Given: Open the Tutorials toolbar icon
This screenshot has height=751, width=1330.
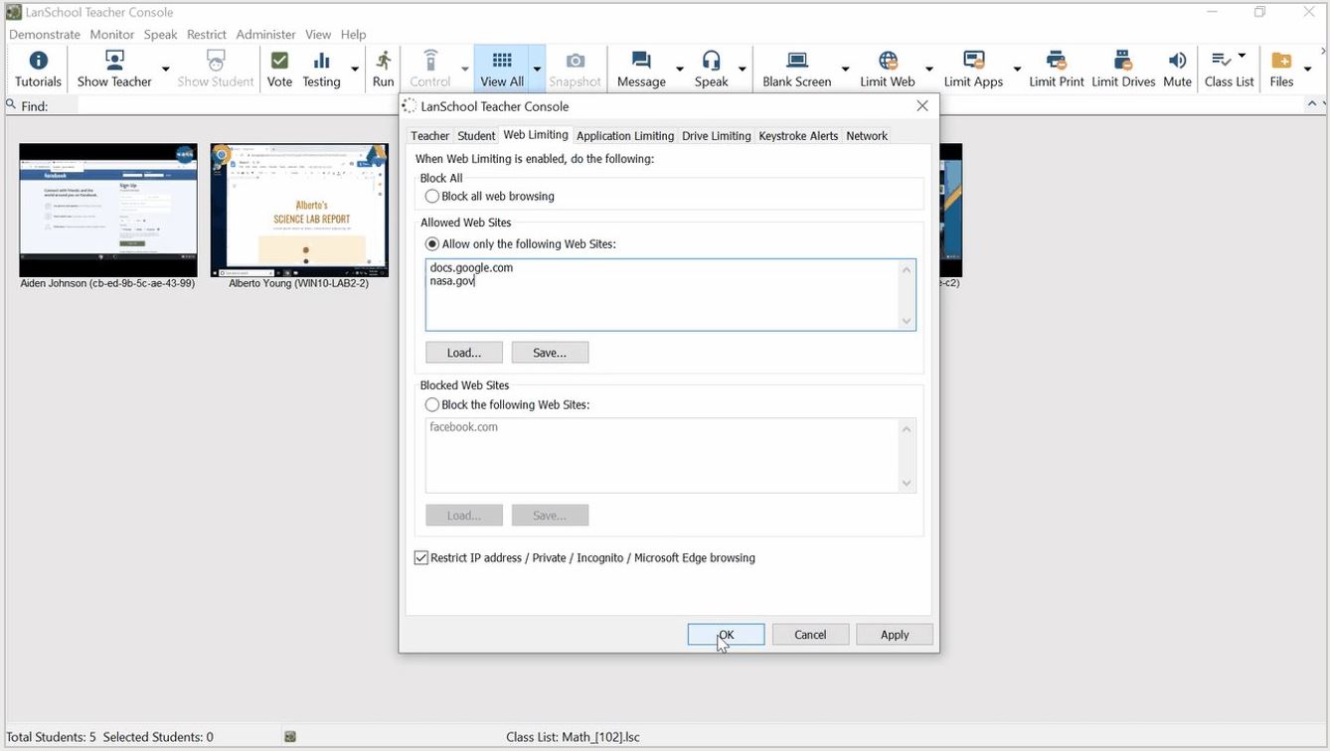Looking at the screenshot, I should 38,70.
